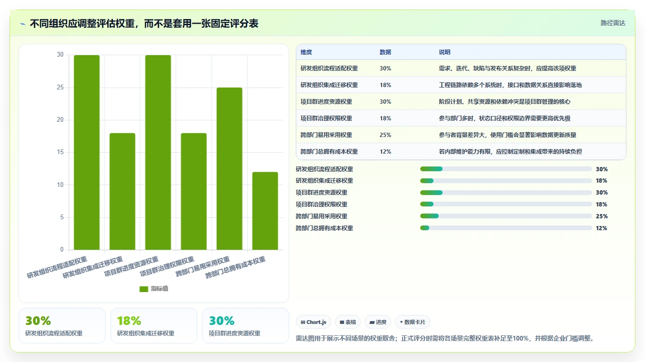Select the 表格 chip
This screenshot has height=362, width=645.
[x=348, y=322]
